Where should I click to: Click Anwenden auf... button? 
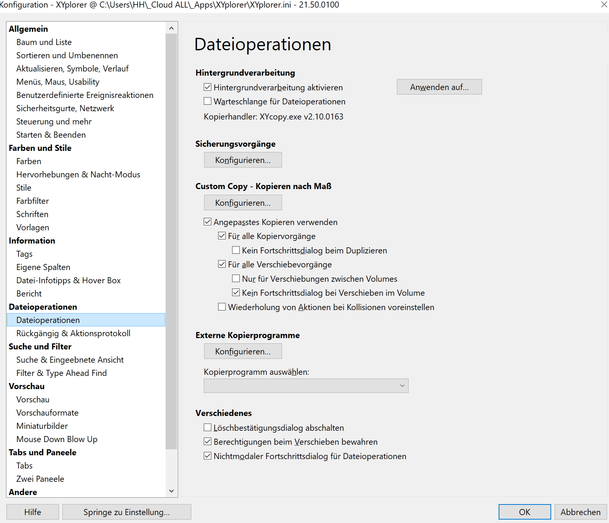pos(439,87)
